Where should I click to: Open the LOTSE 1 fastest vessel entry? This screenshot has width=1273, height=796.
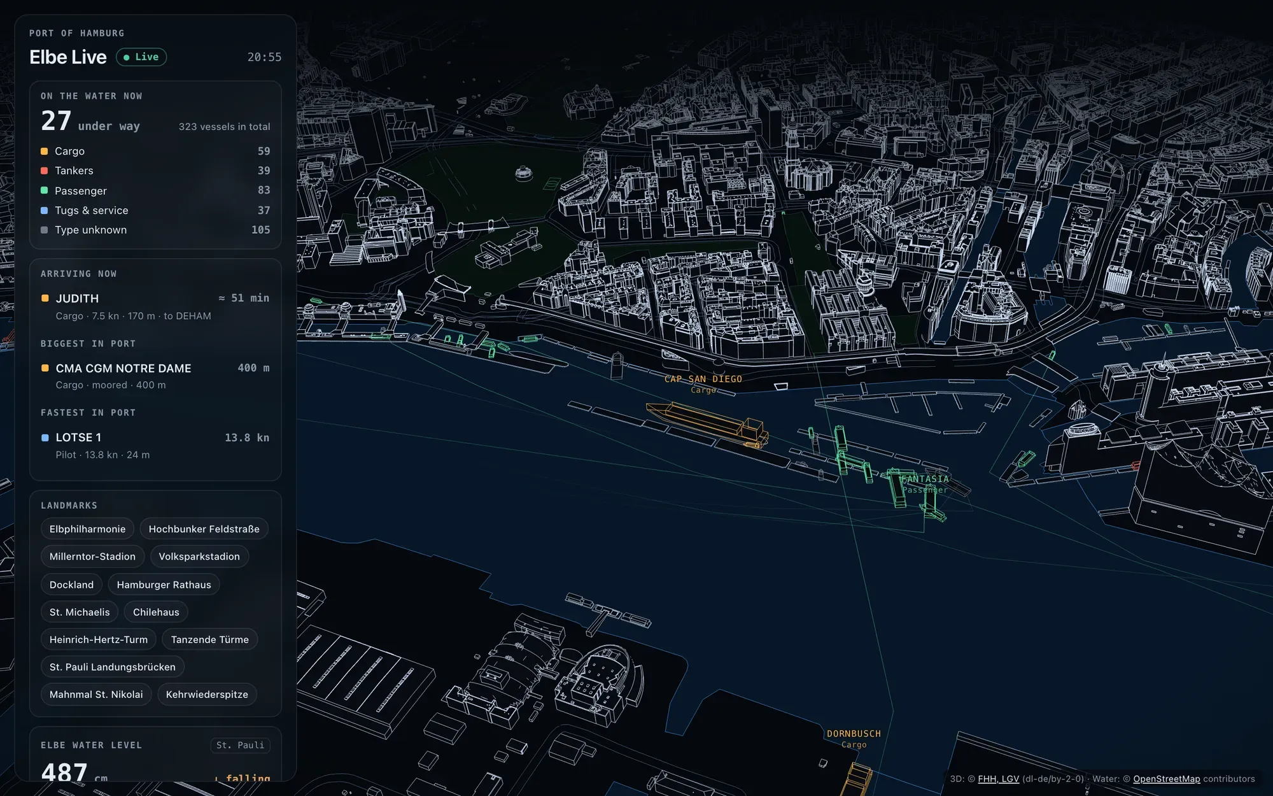[155, 446]
